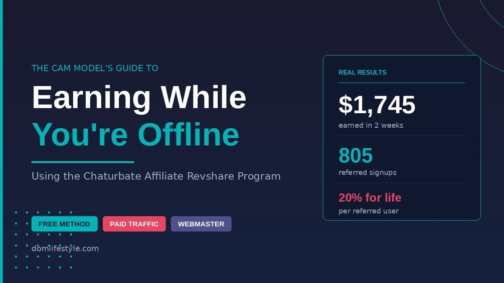Image resolution: width=504 pixels, height=283 pixels.
Task: Select the 805 signups number
Action: point(356,156)
